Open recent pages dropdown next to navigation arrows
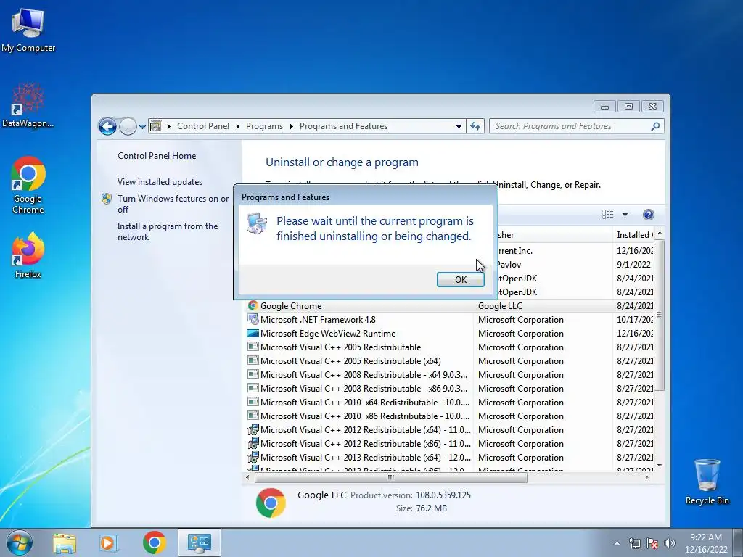Screen dimensions: 743x557 (142, 126)
